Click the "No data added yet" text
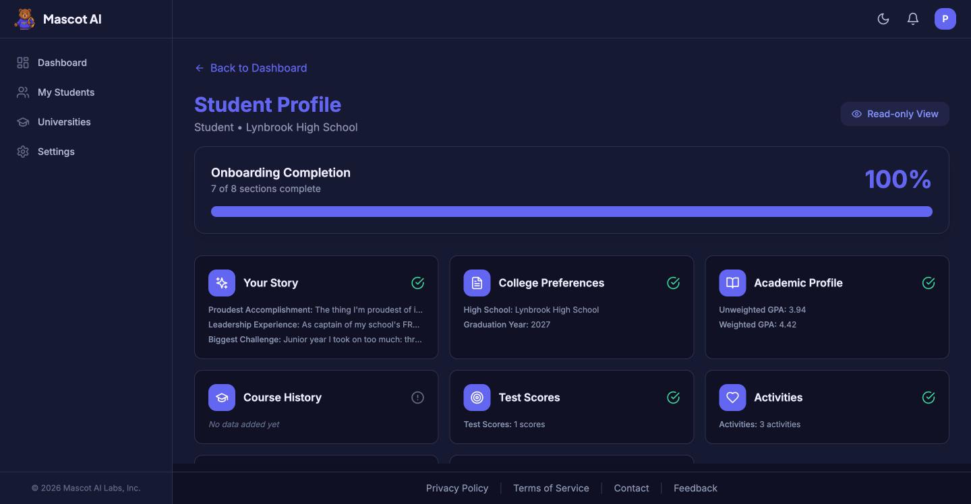The width and height of the screenshot is (971, 504). (x=243, y=424)
